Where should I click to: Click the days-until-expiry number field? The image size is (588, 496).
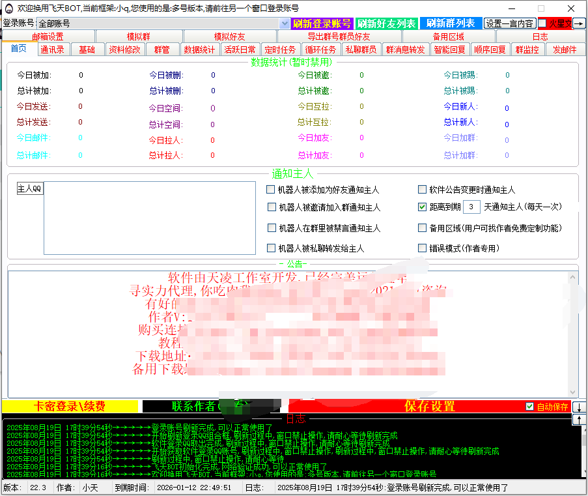(471, 207)
